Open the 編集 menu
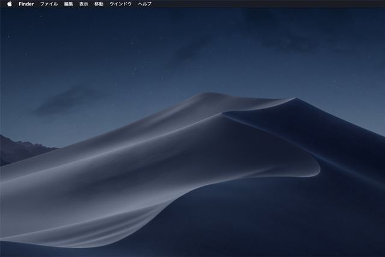 [x=69, y=4]
